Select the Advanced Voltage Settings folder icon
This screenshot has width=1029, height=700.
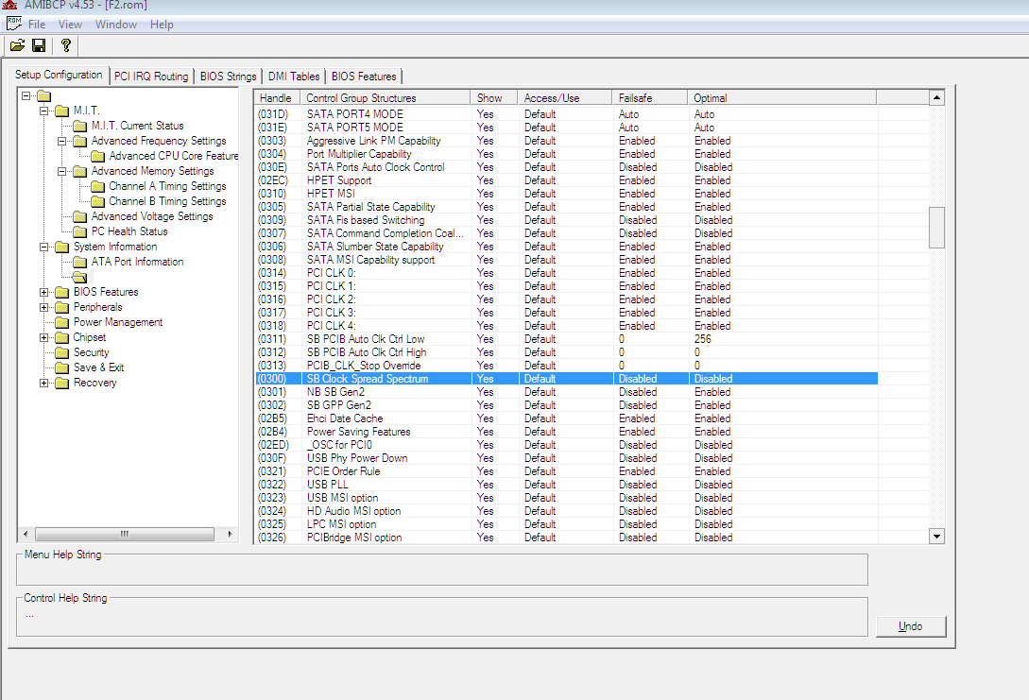(x=80, y=215)
